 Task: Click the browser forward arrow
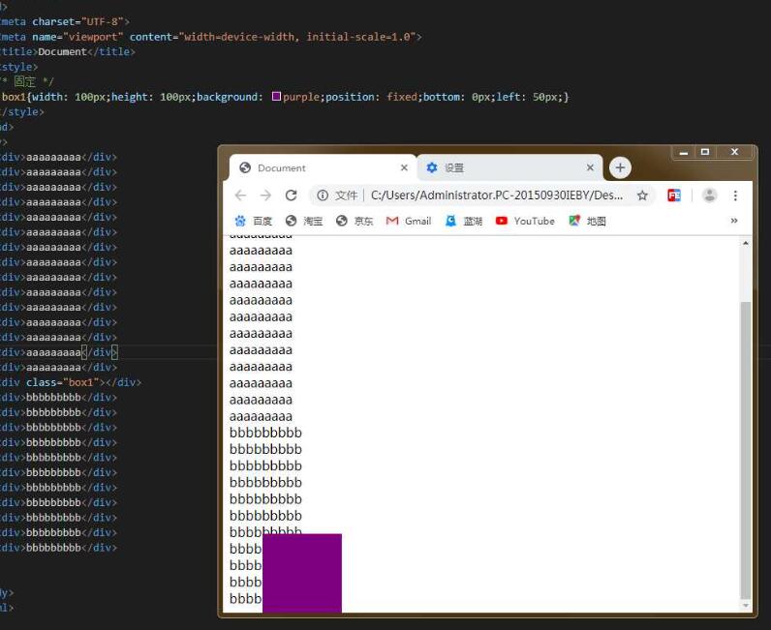(265, 195)
